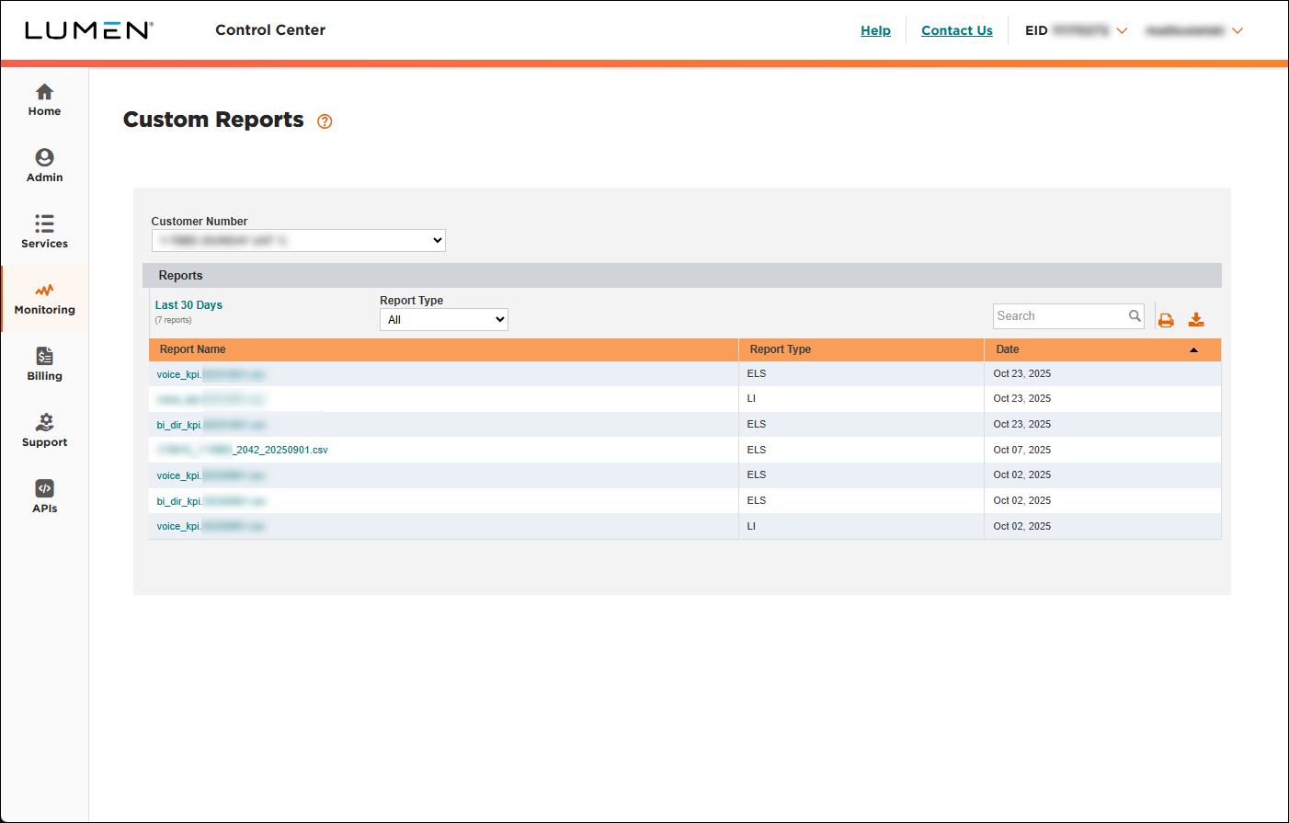Screen dimensions: 1289x823
Task: Open the Help link in header
Action: (875, 30)
